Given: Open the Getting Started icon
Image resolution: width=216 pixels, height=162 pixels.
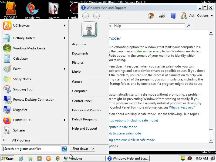Looking at the screenshot, I should (x=6, y=38).
